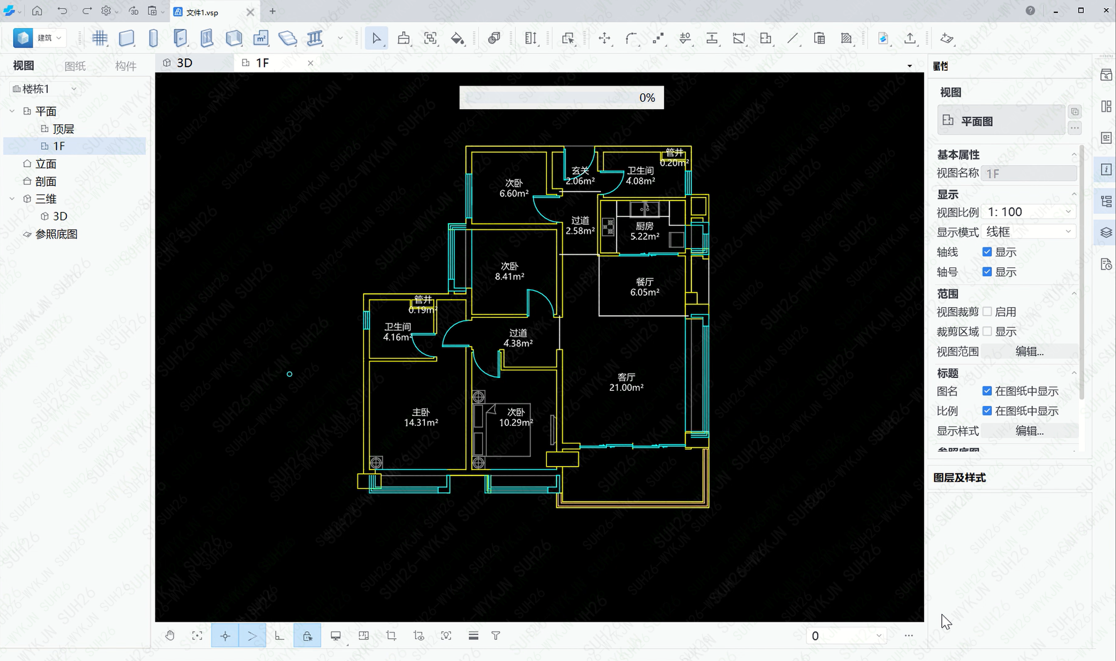Image resolution: width=1116 pixels, height=661 pixels.
Task: Click 视图范围 编辑 button
Action: 1029,352
